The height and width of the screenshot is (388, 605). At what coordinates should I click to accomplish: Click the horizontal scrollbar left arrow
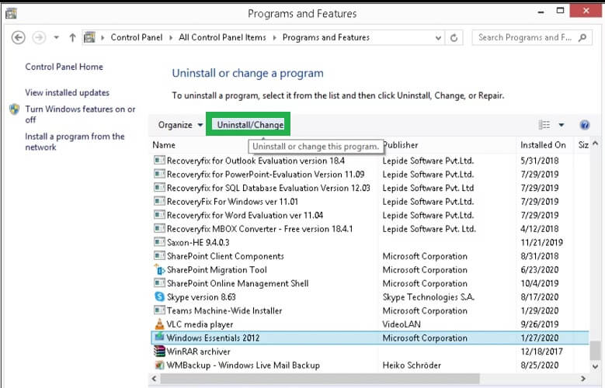point(155,379)
